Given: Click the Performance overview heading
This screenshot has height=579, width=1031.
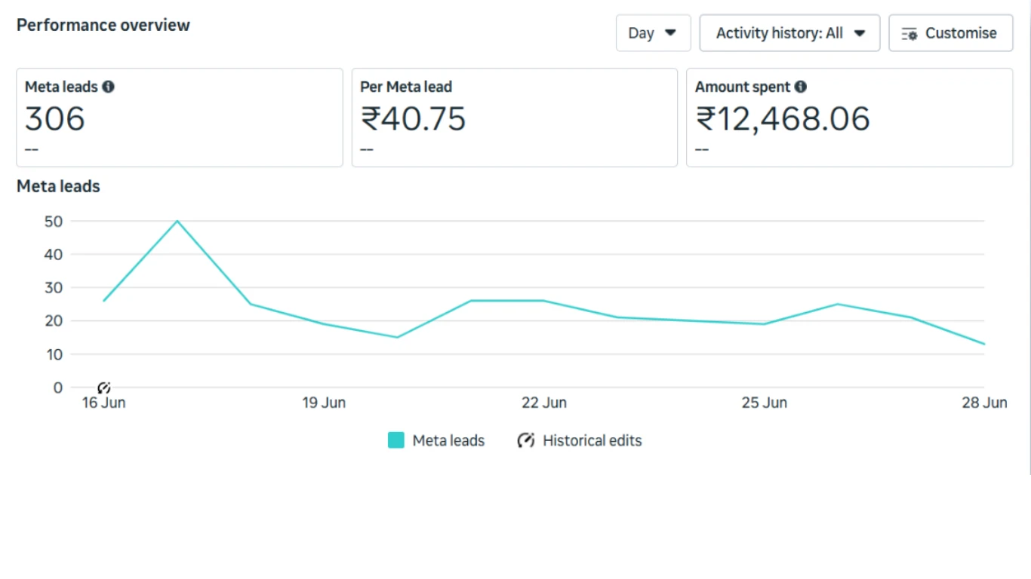Looking at the screenshot, I should point(103,25).
